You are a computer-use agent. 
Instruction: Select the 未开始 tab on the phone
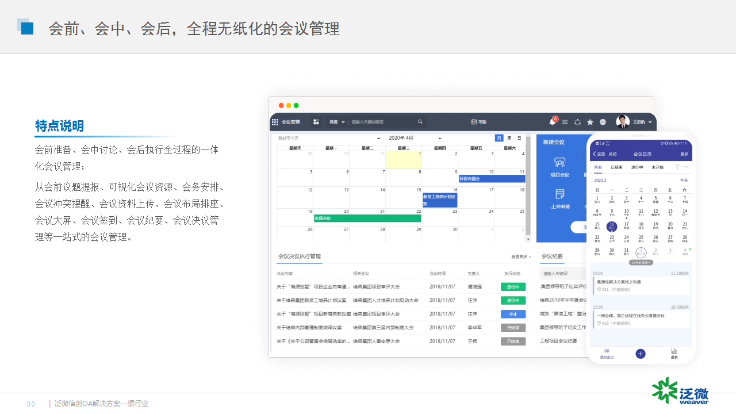(657, 167)
